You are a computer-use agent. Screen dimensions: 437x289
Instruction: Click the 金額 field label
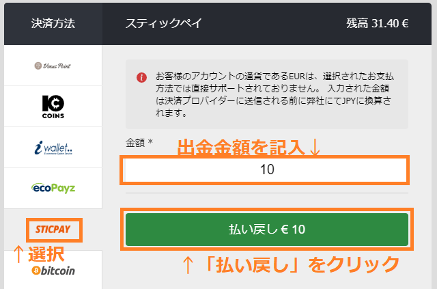(x=135, y=143)
